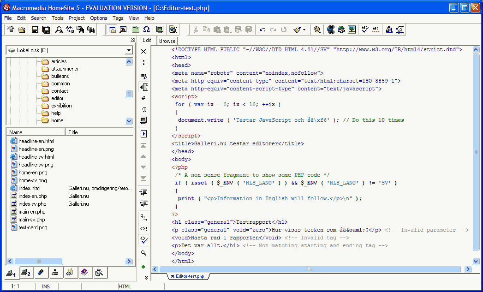Select the Edit tab
This screenshot has width=483, height=292.
click(147, 40)
